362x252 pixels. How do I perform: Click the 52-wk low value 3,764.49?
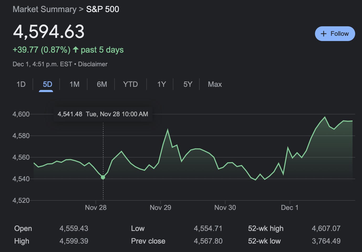tap(326, 241)
